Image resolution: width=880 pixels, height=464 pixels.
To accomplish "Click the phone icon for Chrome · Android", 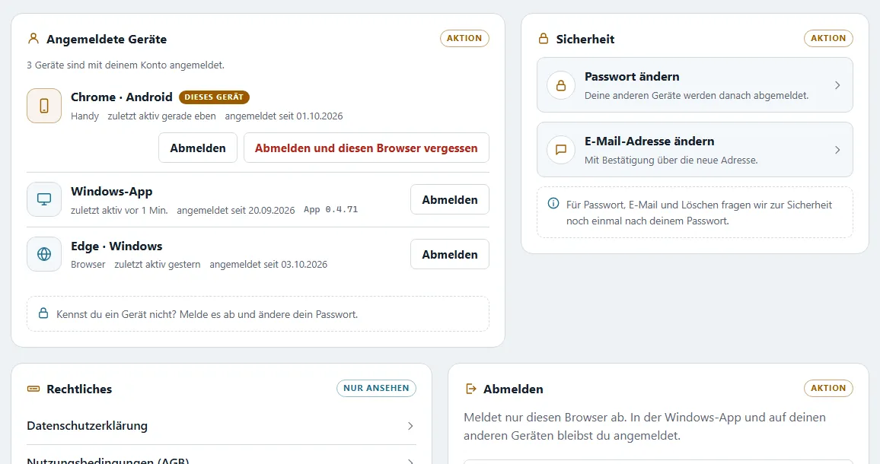I will click(44, 106).
